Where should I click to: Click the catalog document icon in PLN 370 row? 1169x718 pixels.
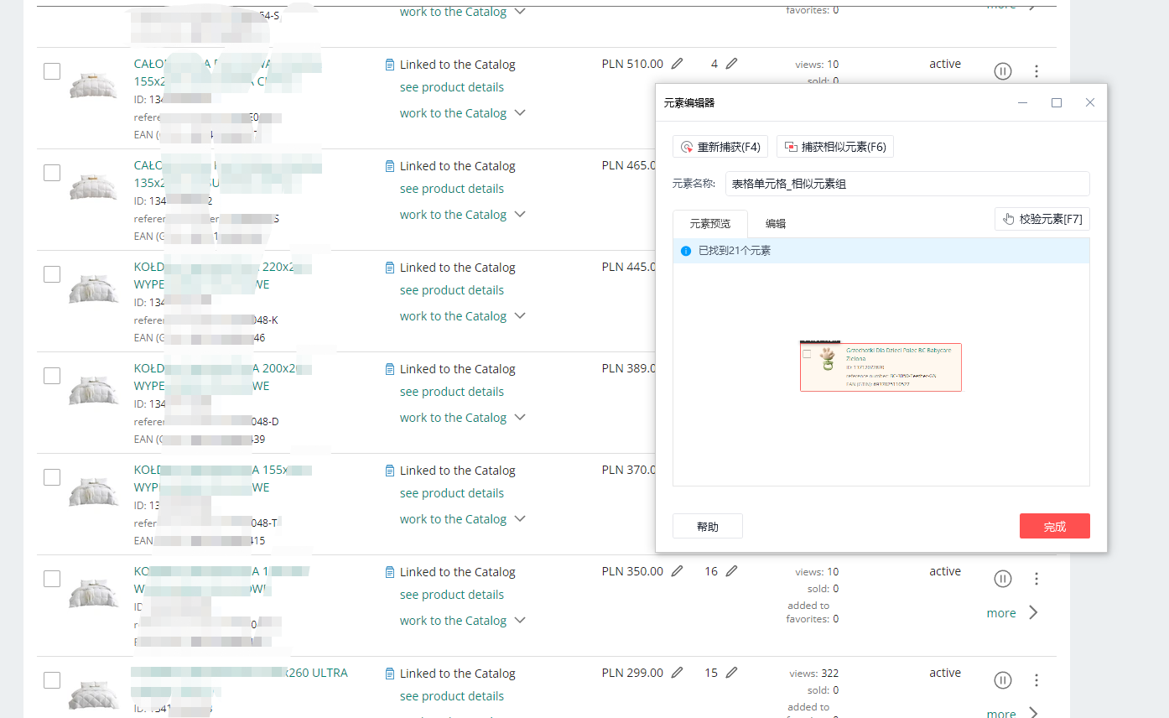[389, 471]
